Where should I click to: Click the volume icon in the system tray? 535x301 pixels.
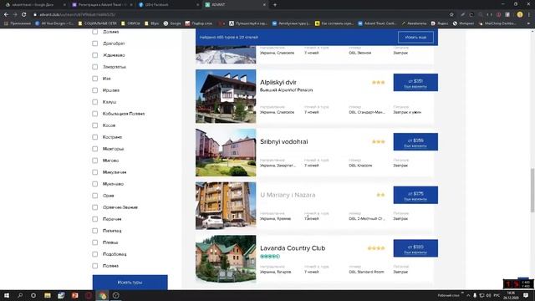pos(488,295)
